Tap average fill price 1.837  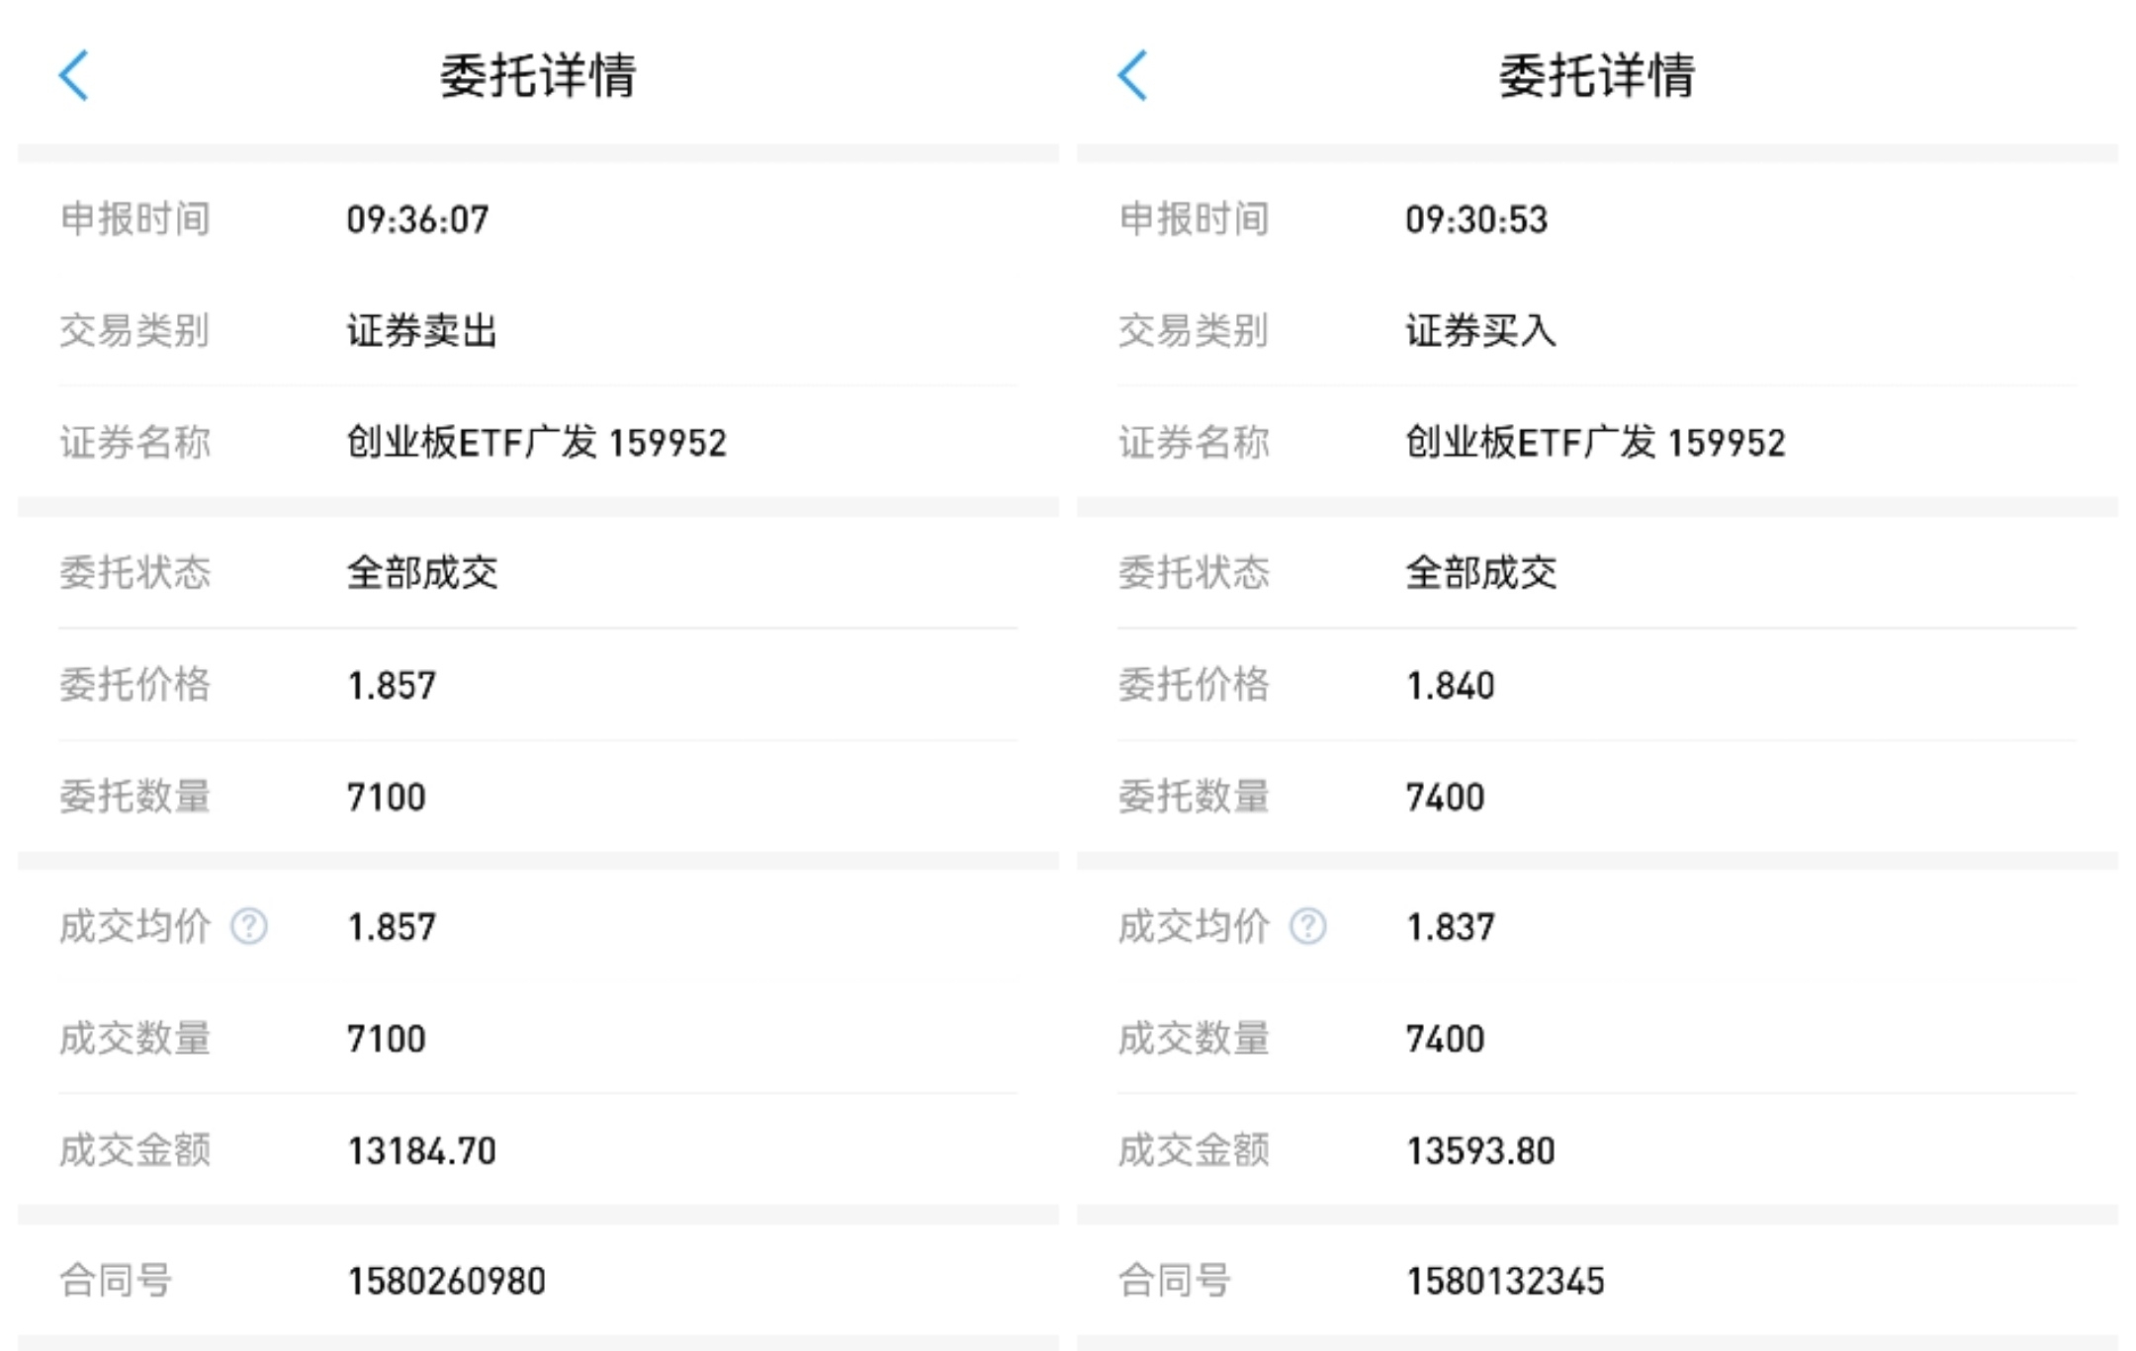tap(1451, 928)
